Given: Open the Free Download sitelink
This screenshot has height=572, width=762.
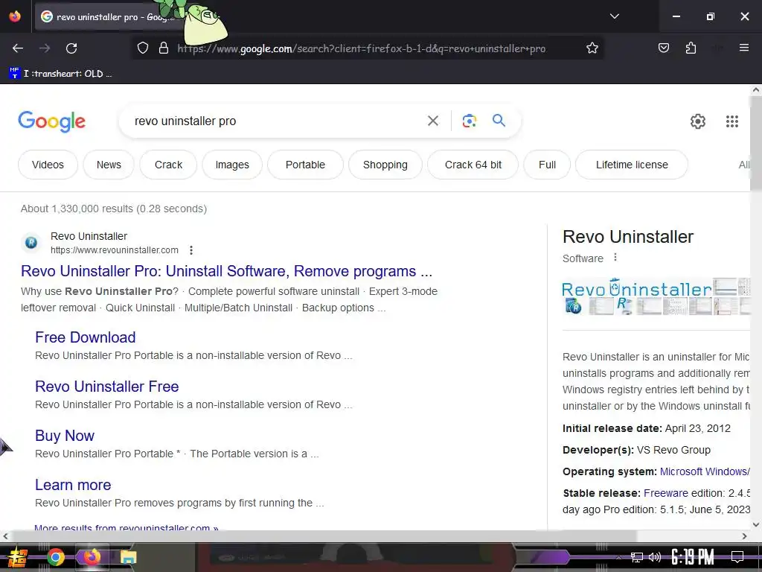Looking at the screenshot, I should [x=85, y=337].
